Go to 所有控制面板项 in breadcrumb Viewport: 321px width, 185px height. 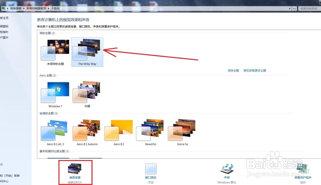click(36, 8)
